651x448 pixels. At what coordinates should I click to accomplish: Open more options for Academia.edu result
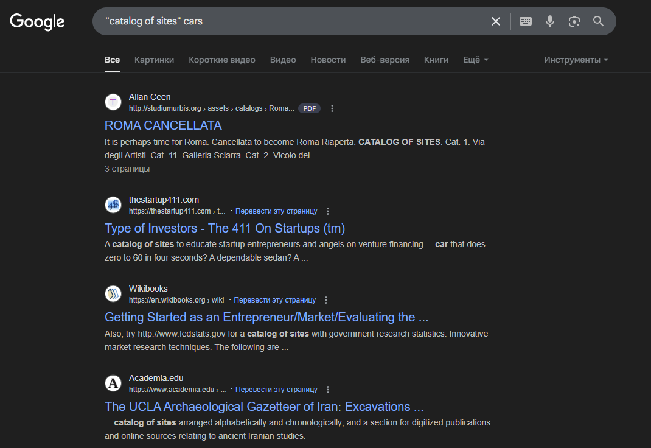pyautogui.click(x=327, y=390)
